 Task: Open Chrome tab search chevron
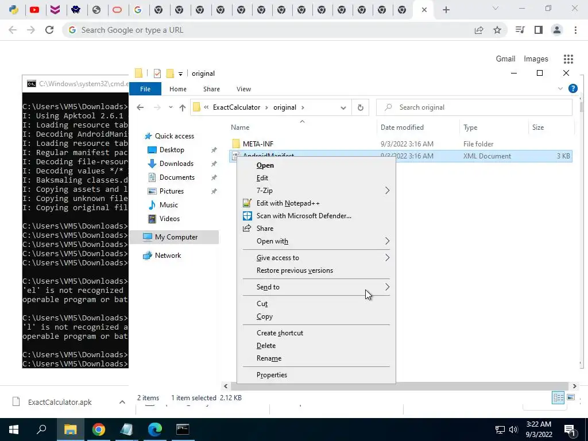pyautogui.click(x=496, y=8)
